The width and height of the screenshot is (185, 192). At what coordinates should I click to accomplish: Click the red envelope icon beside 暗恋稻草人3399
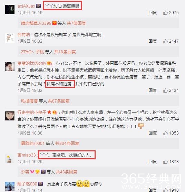tap(55, 23)
